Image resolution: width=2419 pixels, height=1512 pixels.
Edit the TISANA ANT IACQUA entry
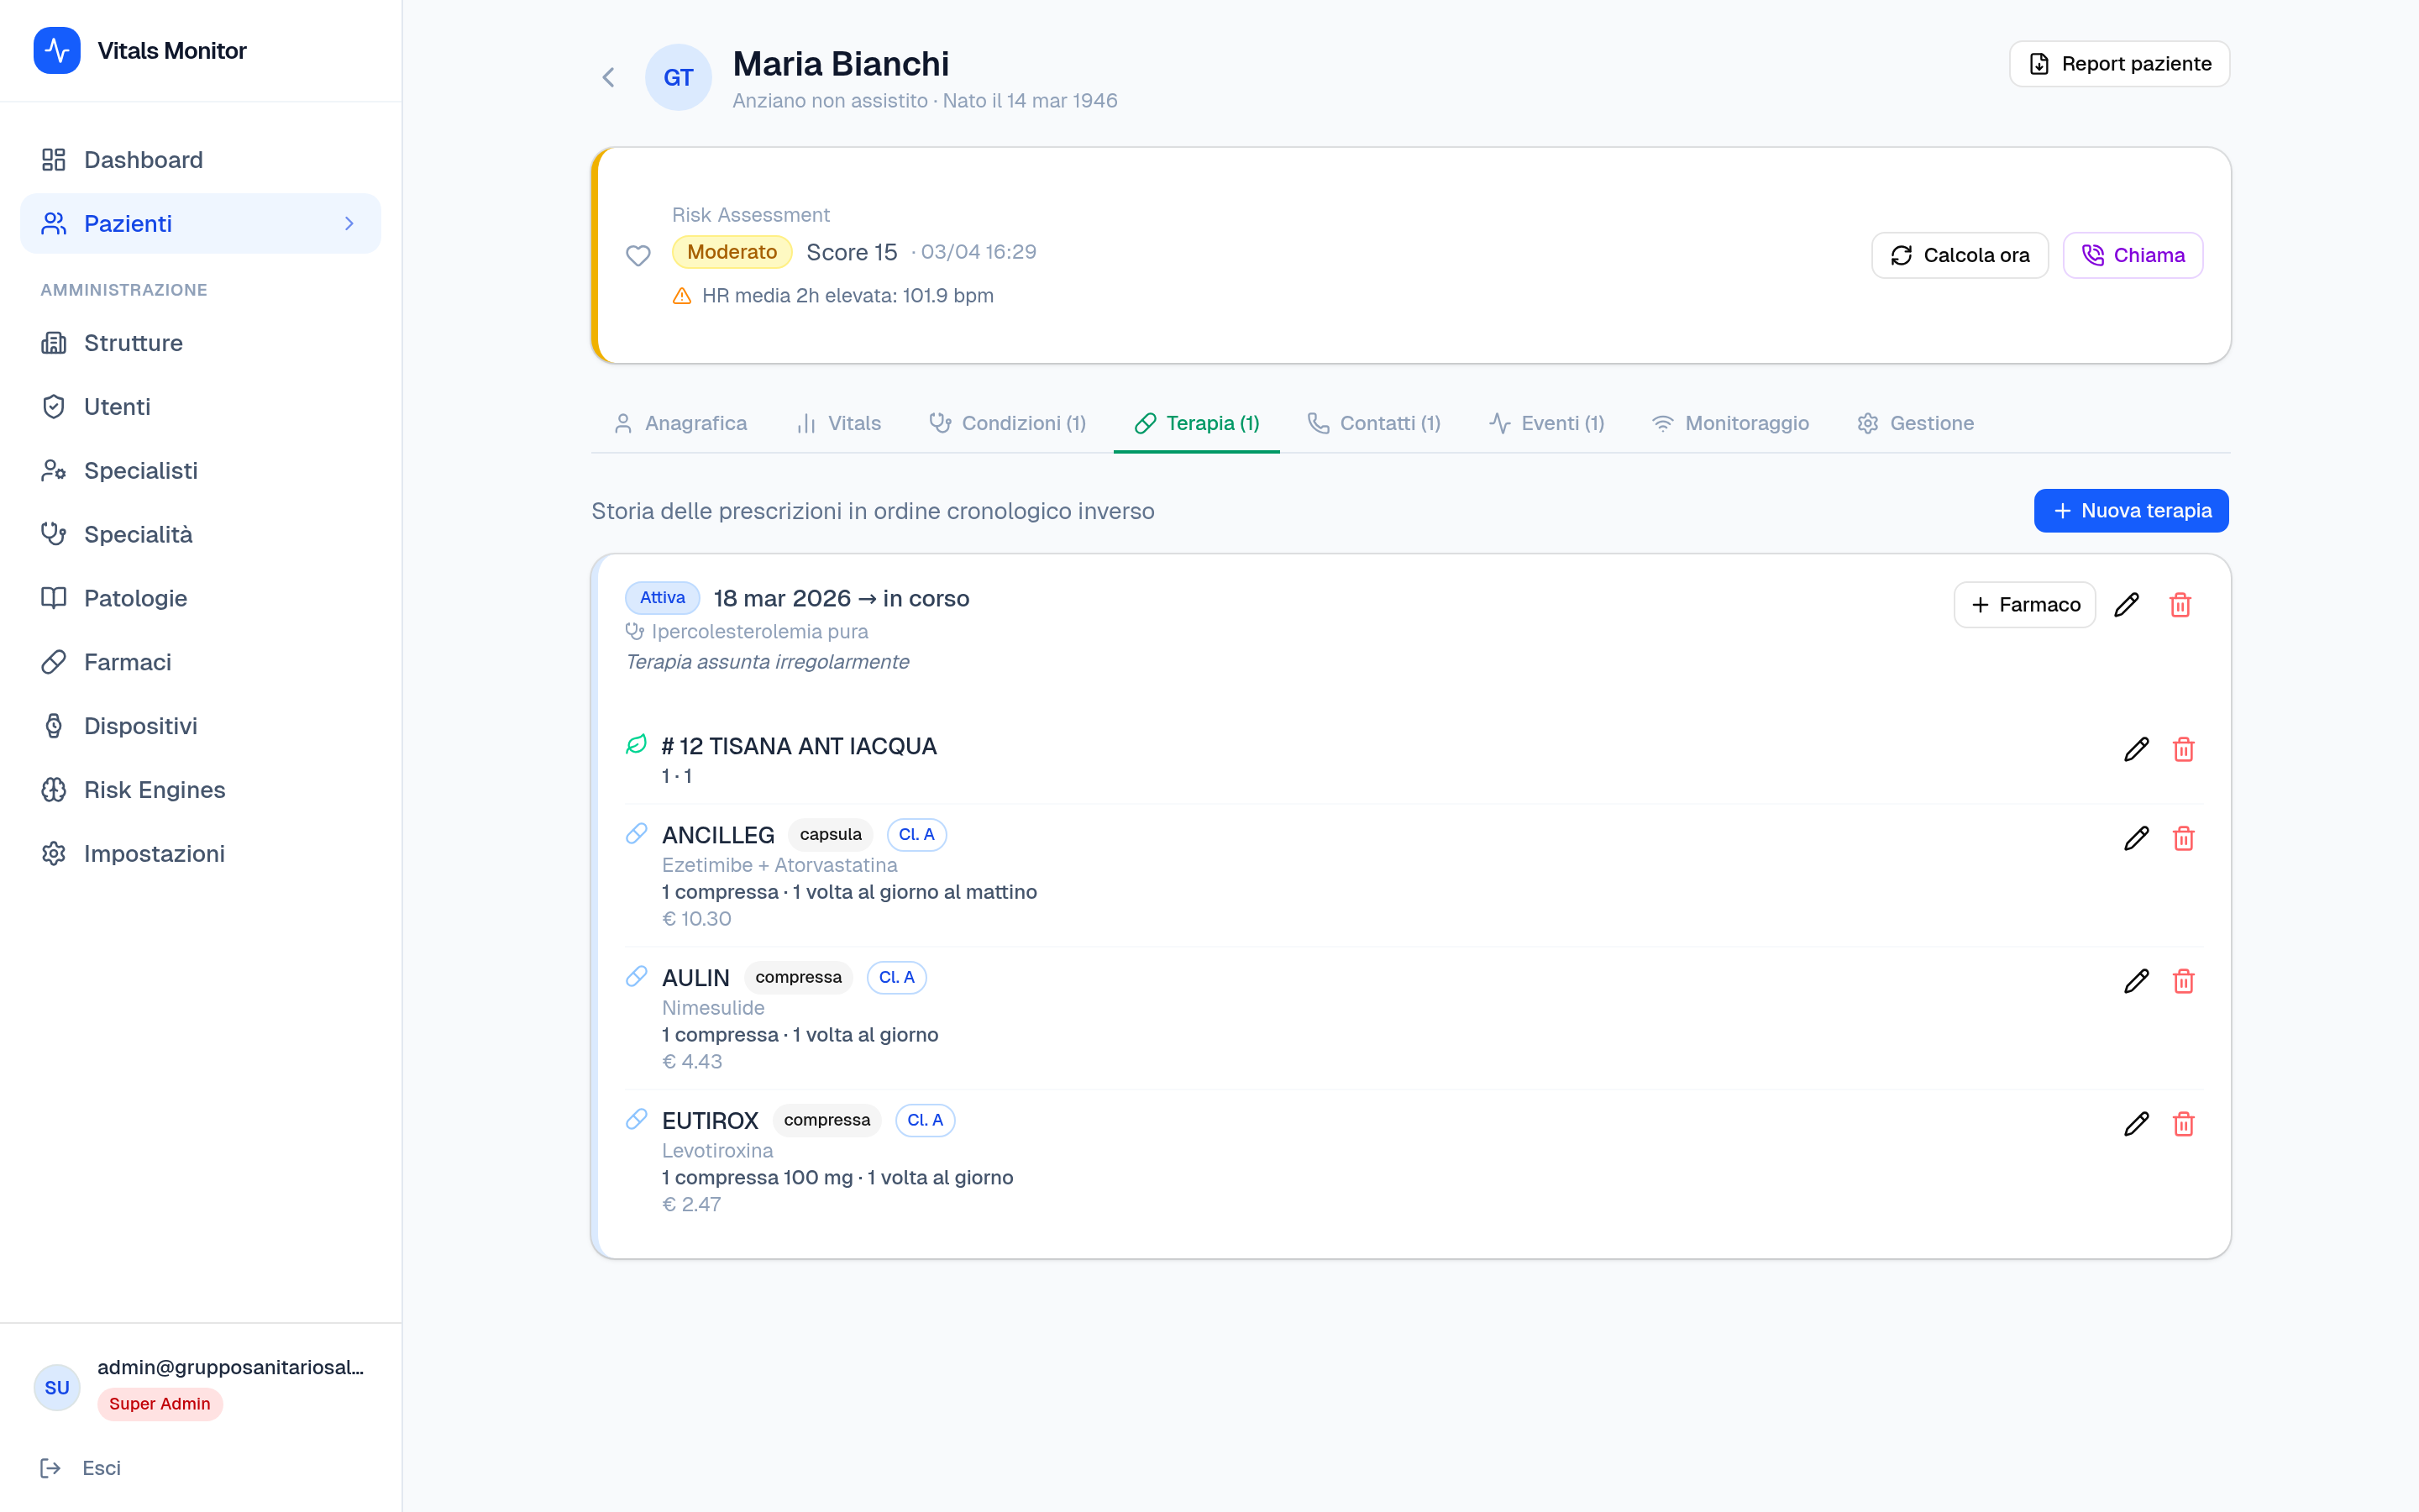click(2136, 750)
